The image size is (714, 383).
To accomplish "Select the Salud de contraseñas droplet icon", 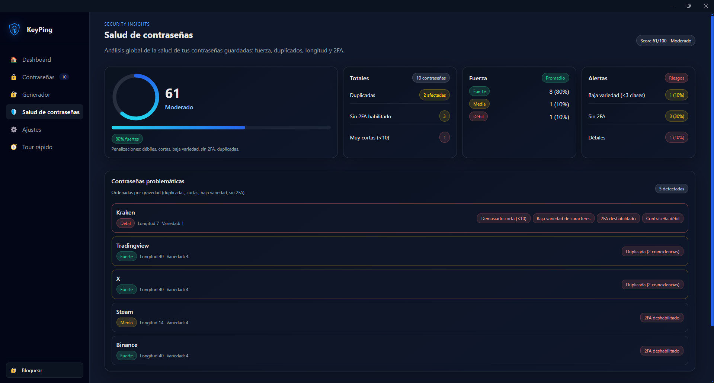I will (x=14, y=112).
